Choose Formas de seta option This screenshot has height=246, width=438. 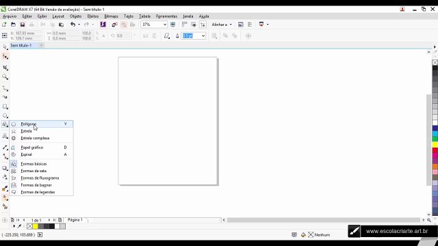pos(41,171)
